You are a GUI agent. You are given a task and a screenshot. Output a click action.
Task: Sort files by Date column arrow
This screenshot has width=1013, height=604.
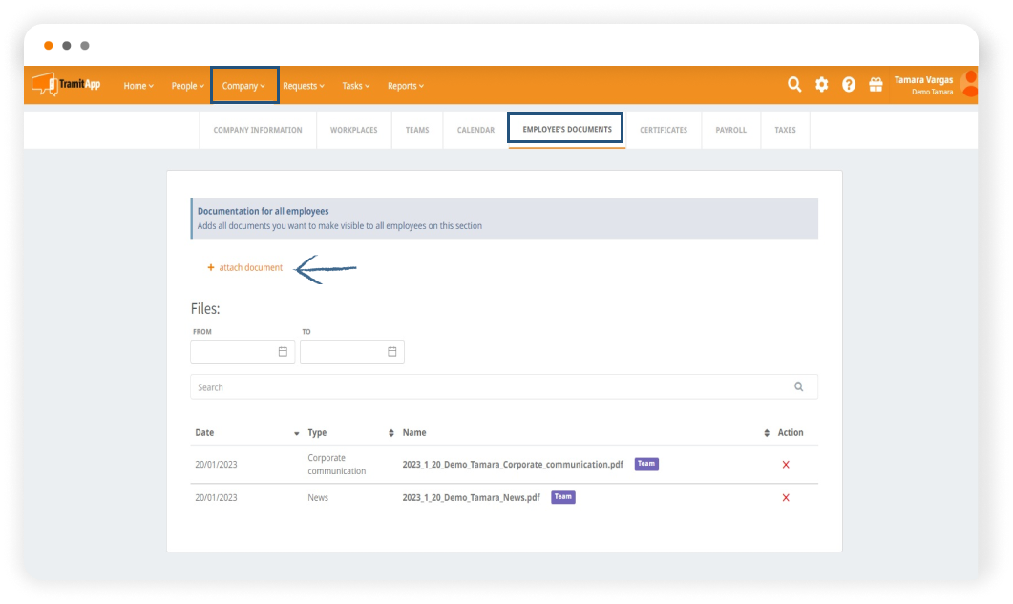[x=296, y=433]
